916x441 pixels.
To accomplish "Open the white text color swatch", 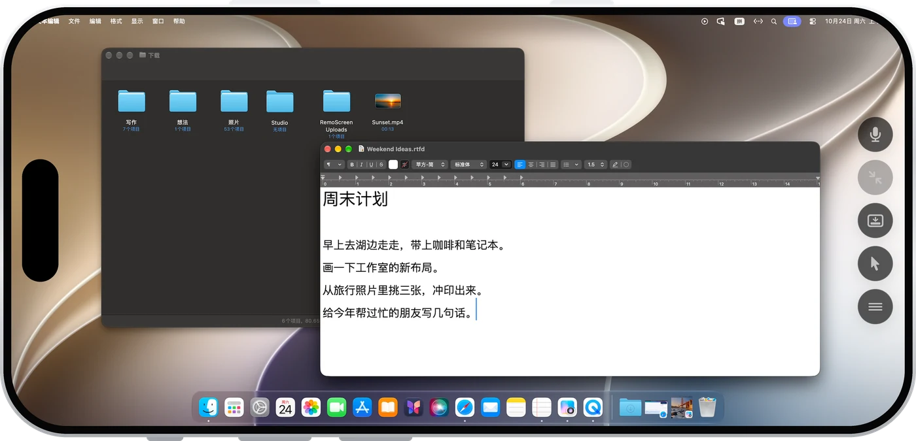I will click(393, 165).
